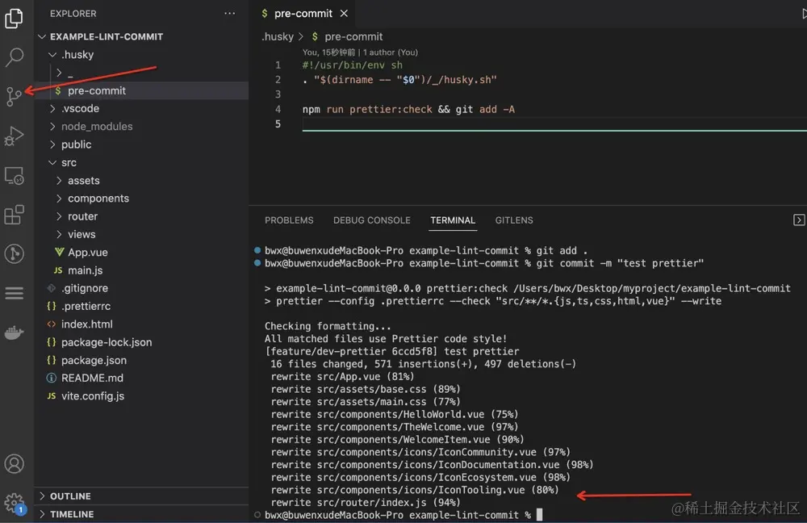
Task: Open Explorer more actions ellipsis
Action: [x=229, y=14]
